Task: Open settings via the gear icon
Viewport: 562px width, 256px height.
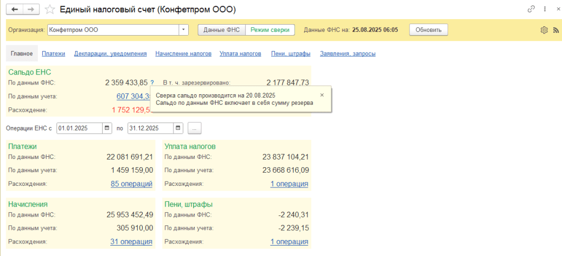Action: tap(544, 30)
